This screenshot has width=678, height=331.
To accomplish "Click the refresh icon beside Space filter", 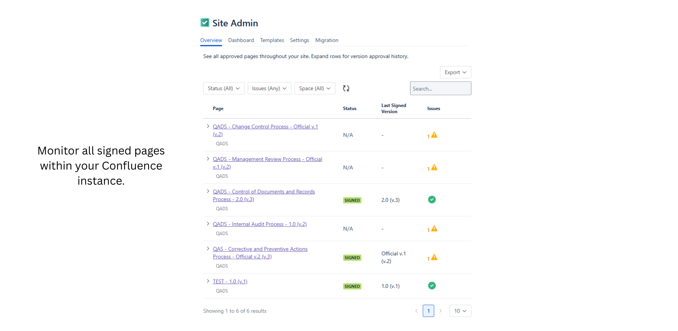I will [346, 88].
